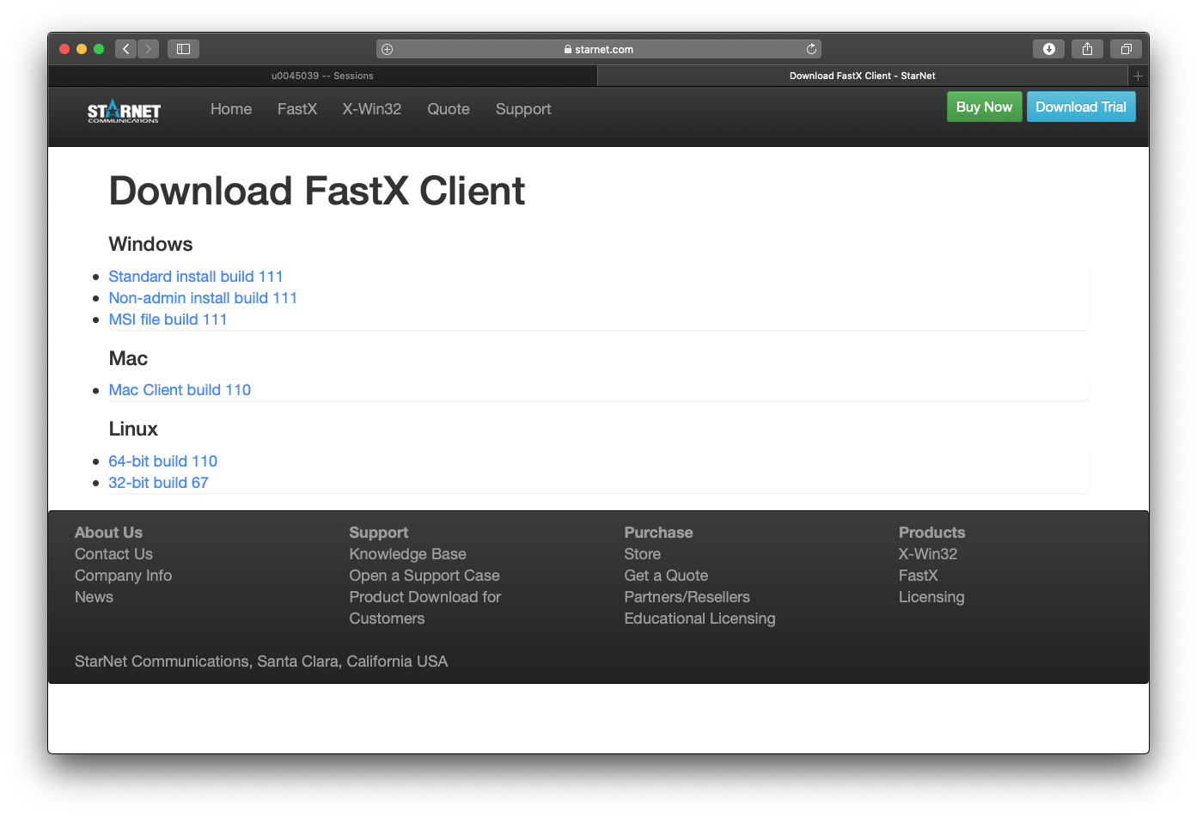Screen dimensions: 1197x817
Task: Click the Windows section heading
Action: click(x=150, y=244)
